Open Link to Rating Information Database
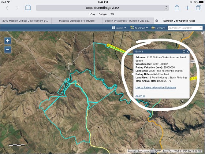Viewport: 205px width, 154px height. 156,88
